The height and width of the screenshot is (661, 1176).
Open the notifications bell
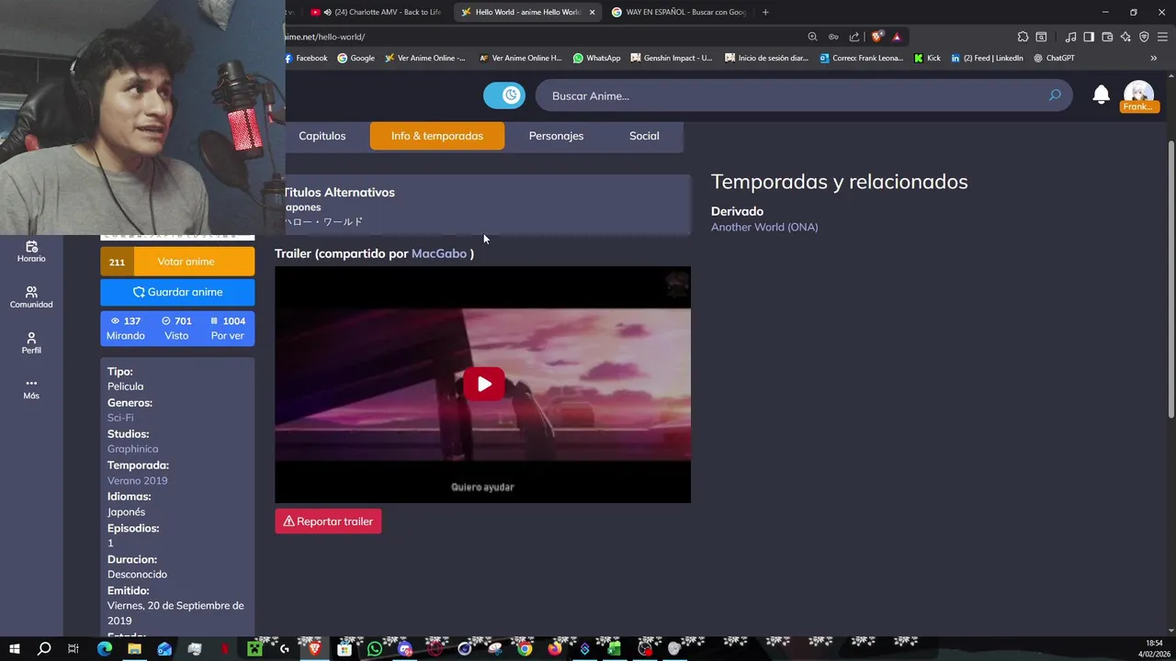click(x=1101, y=95)
